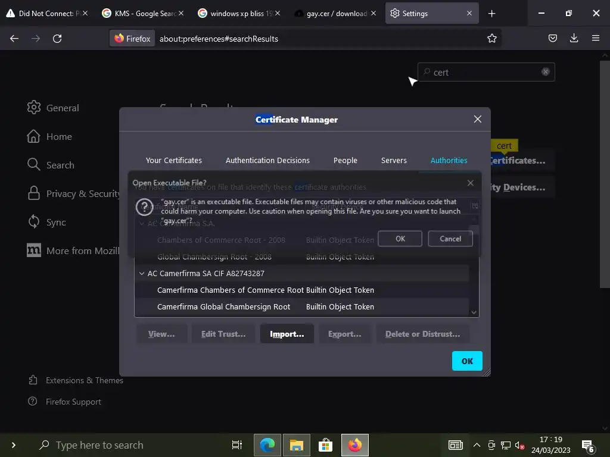The width and height of the screenshot is (610, 457).
Task: Select Chambers of Commerce Root - 2008 row
Action: coord(301,240)
